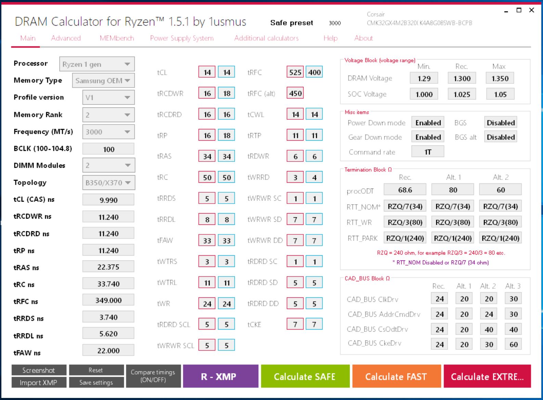Click the CAD_BUS CkeDrv Alt. 3 value 60
The width and height of the screenshot is (543, 400).
tap(514, 345)
